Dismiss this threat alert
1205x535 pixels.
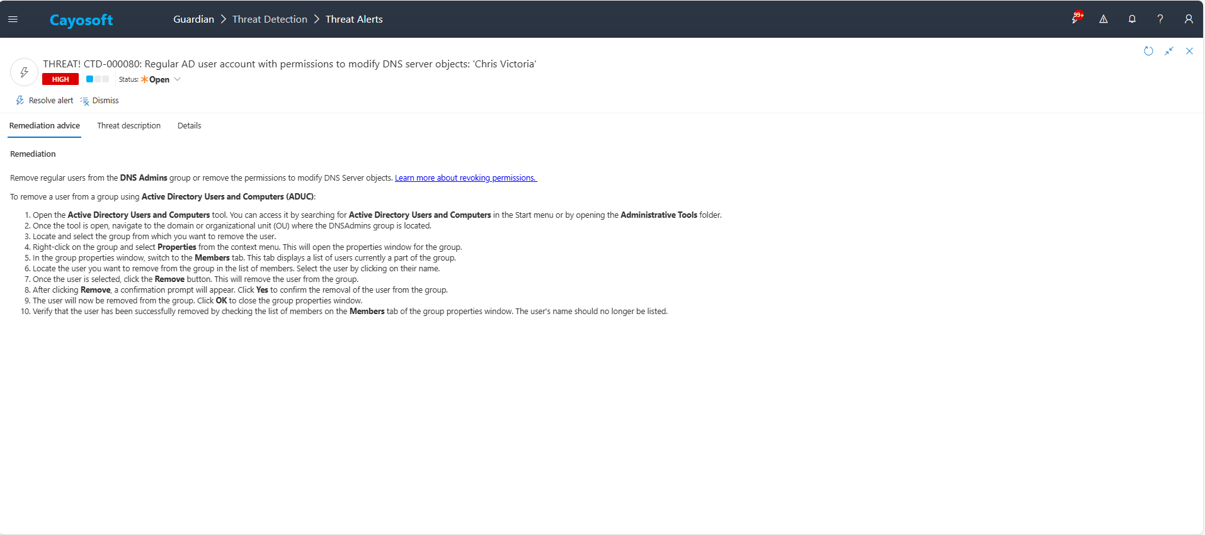(x=100, y=101)
